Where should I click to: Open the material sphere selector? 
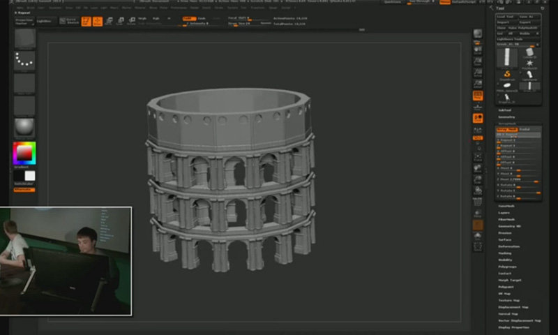click(x=24, y=128)
